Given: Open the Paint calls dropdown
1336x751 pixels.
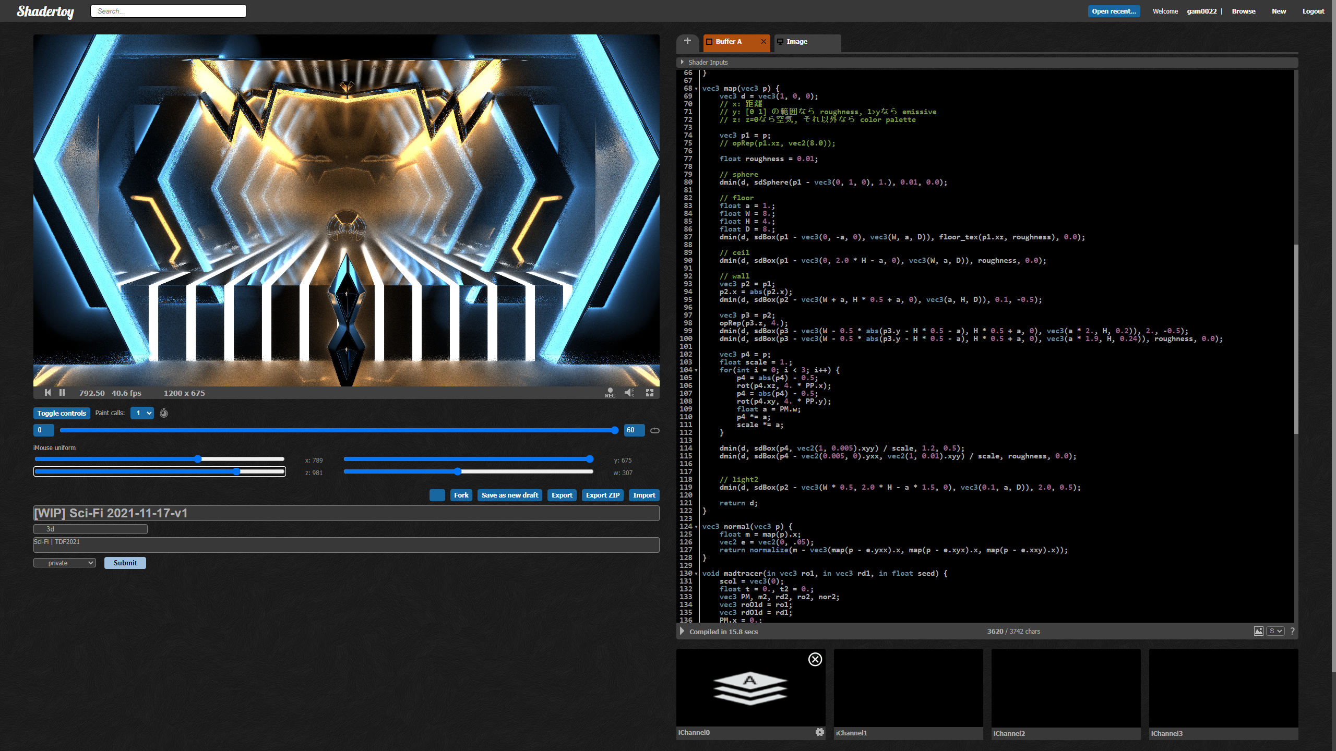Looking at the screenshot, I should 142,413.
